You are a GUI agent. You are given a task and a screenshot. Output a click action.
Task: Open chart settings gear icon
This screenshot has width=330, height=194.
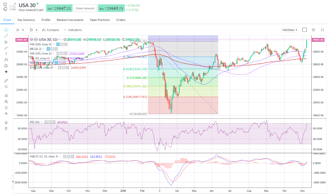(313, 30)
